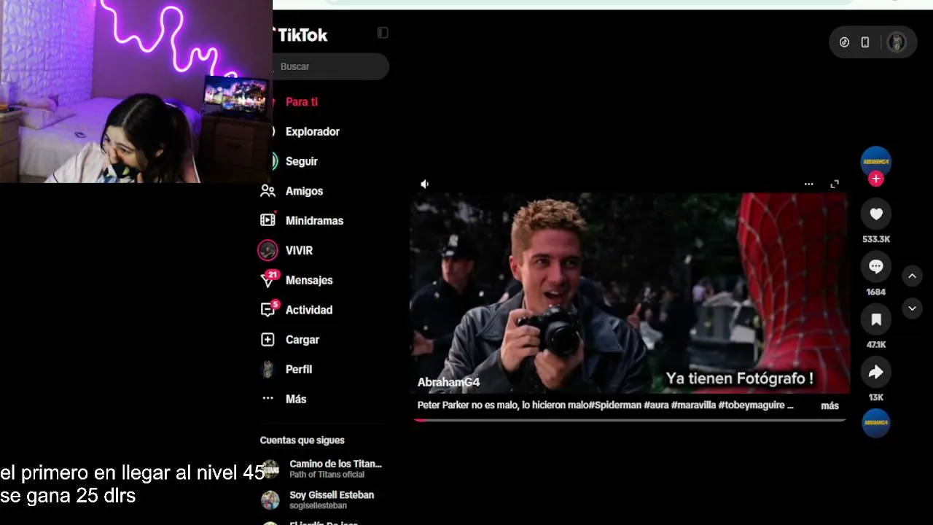Click the coins icon in top-right pill
This screenshot has width=933, height=525.
[844, 42]
